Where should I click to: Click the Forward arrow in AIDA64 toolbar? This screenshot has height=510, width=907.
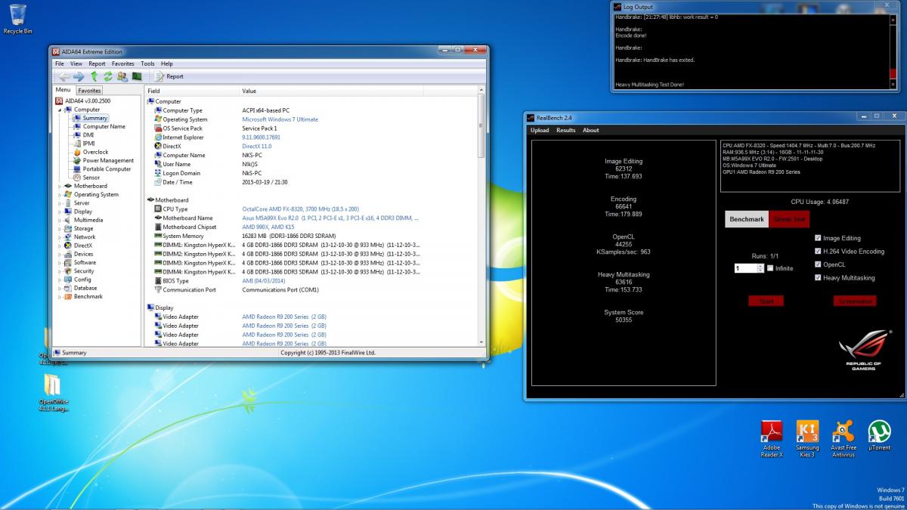click(79, 76)
